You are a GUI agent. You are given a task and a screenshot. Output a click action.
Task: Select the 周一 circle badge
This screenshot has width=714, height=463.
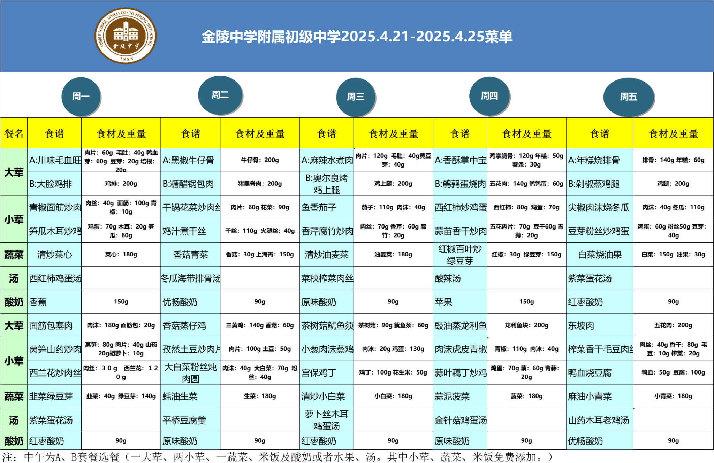pos(81,96)
